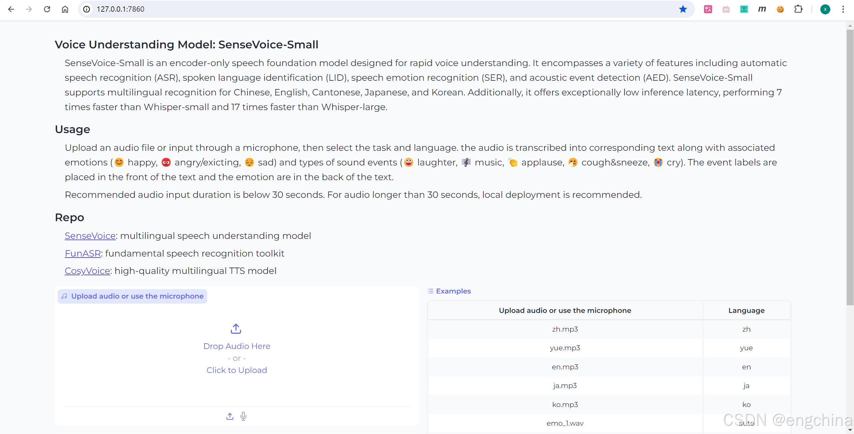This screenshot has width=854, height=434.
Task: Click the Examples heading label
Action: coord(453,291)
